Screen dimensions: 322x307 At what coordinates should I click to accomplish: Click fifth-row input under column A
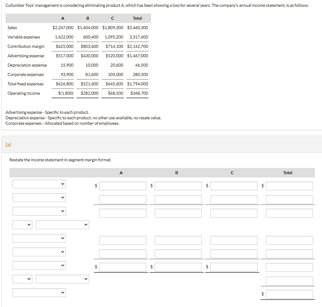click(123, 240)
